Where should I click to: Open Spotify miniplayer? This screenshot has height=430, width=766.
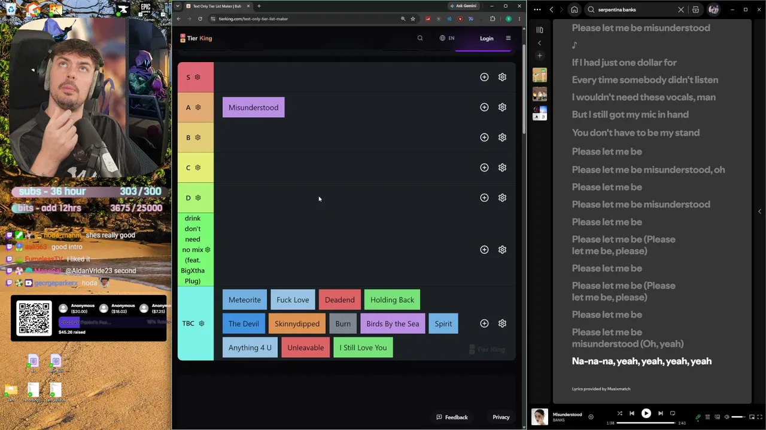(x=751, y=417)
